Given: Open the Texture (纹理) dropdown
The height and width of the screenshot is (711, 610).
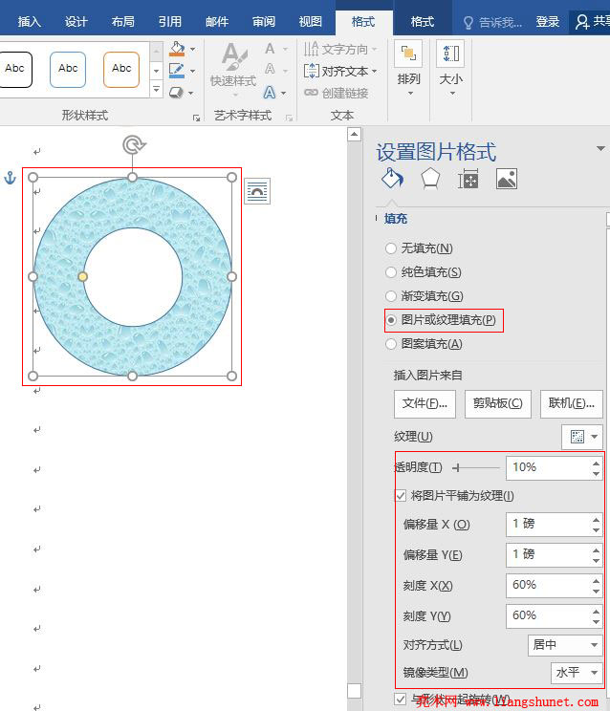Looking at the screenshot, I should coord(582,437).
